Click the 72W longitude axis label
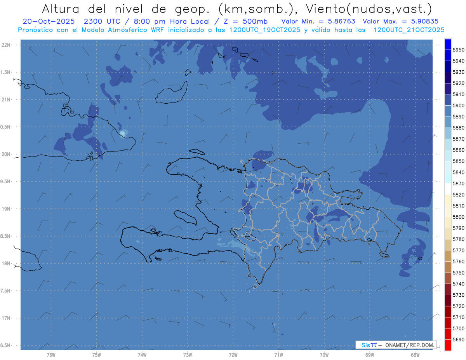Image resolution: width=466 pixels, height=360 pixels. (233, 355)
